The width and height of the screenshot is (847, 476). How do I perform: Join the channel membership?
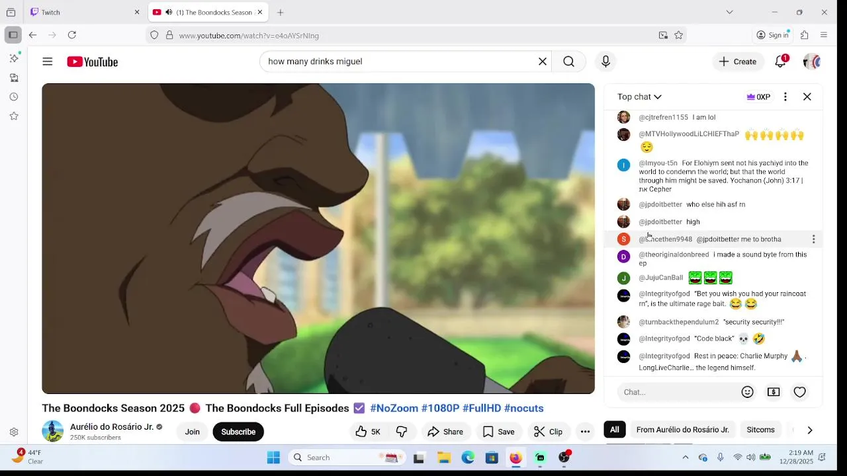(x=192, y=432)
